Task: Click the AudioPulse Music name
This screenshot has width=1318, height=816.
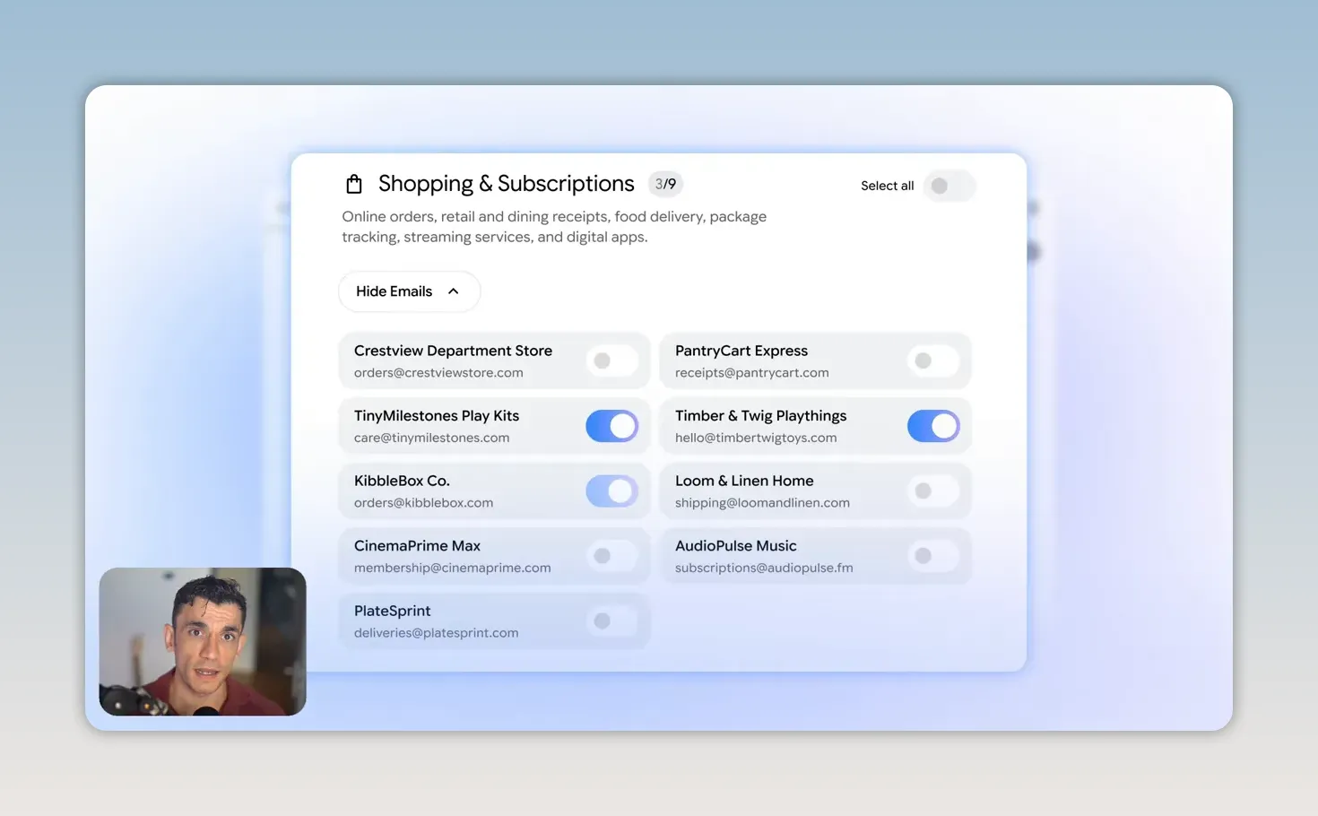Action: click(x=735, y=546)
